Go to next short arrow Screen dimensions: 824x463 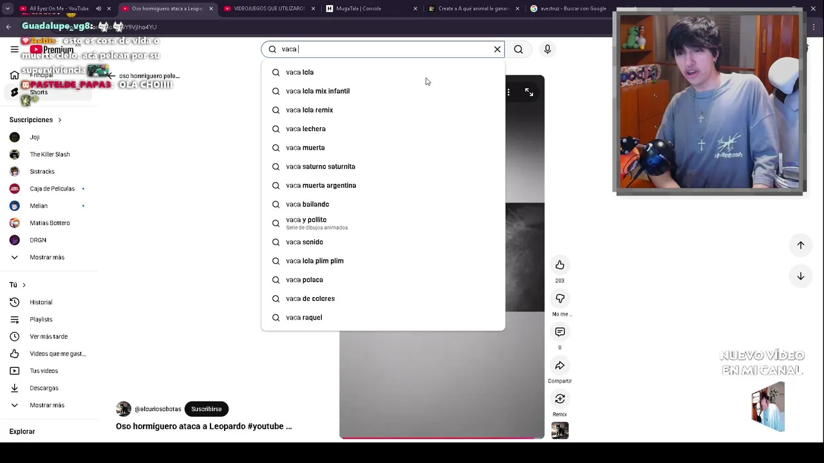[x=801, y=276]
